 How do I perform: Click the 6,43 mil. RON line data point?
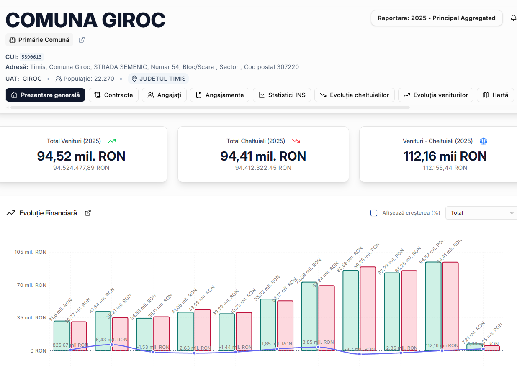[x=111, y=345]
